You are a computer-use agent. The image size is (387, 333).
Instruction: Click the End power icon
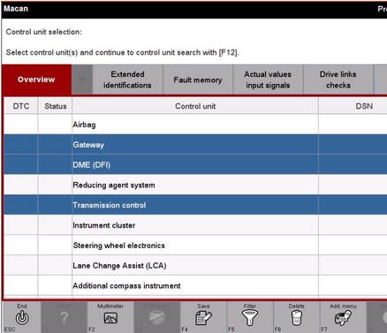22,318
